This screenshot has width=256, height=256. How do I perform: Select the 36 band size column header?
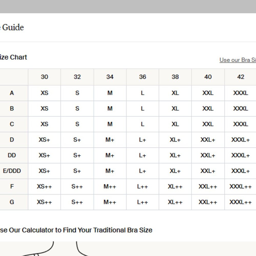coord(143,77)
